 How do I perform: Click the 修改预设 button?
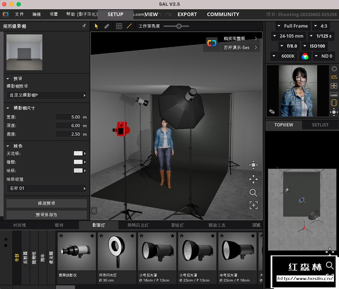[46, 203]
